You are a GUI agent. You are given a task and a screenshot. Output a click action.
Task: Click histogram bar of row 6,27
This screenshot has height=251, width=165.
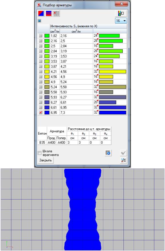tap(108, 102)
